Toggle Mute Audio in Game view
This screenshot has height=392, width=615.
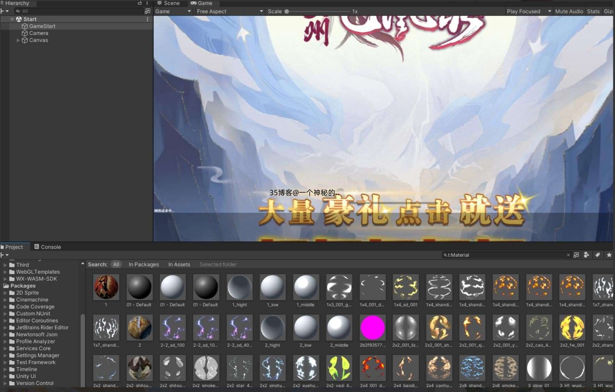pos(569,11)
